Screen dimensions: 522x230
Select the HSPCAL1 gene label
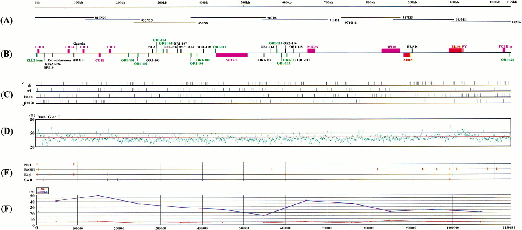(186, 47)
